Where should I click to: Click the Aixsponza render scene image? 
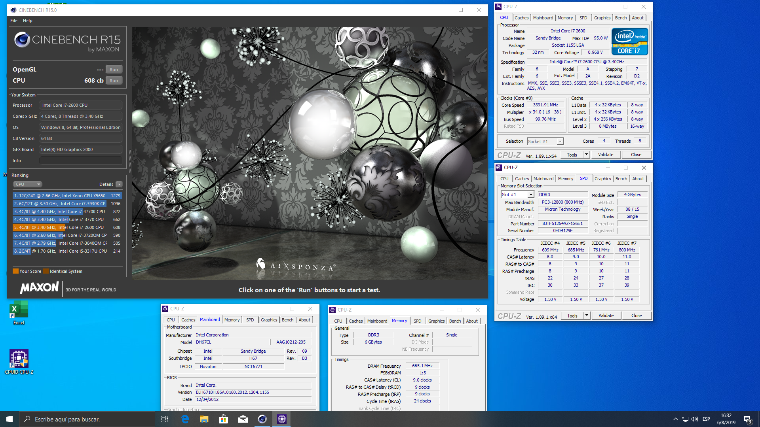[x=310, y=153]
